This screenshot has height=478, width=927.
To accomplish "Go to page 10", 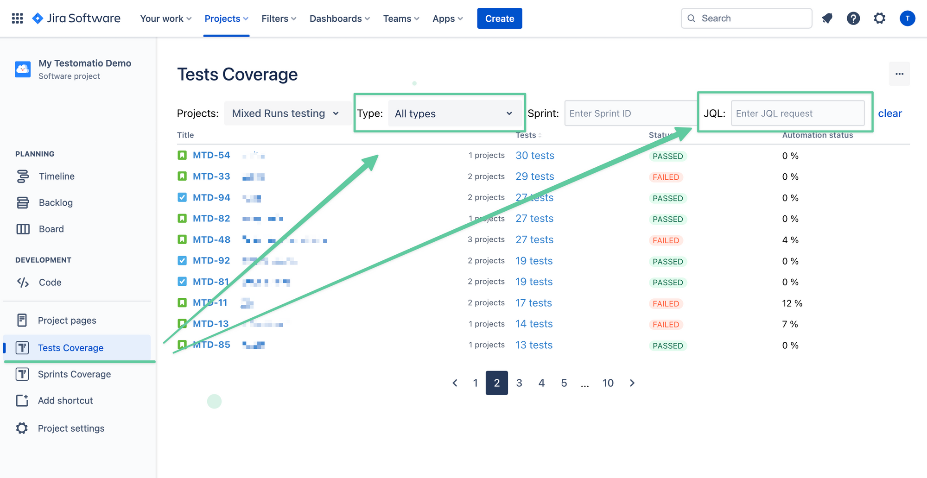I will tap(608, 383).
